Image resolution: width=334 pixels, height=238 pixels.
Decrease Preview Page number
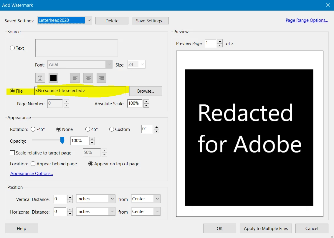coord(220,45)
